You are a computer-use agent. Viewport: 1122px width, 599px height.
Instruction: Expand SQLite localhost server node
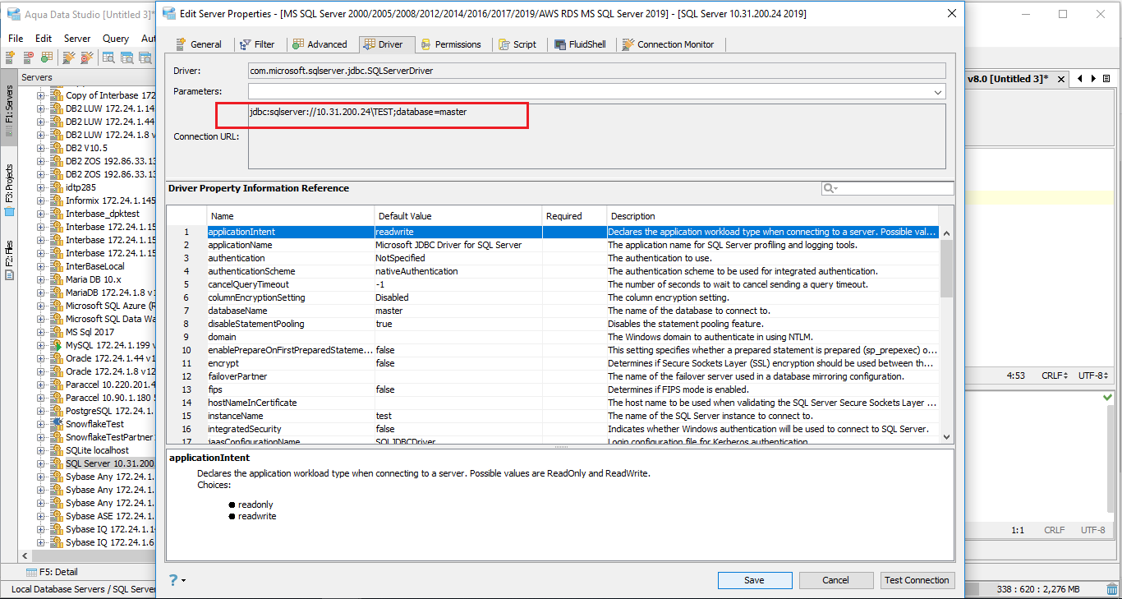point(41,450)
